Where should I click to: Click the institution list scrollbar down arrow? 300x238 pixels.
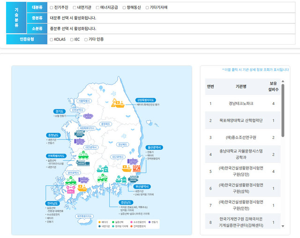coord(283,226)
